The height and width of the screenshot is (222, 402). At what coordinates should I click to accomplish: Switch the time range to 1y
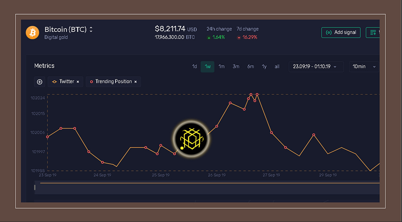(264, 66)
